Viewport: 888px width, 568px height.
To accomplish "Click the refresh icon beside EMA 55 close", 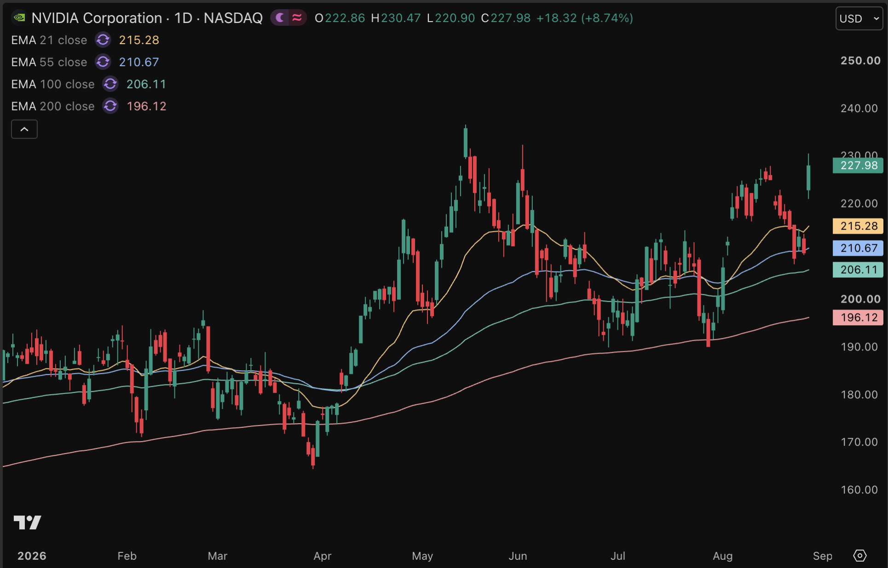I will pyautogui.click(x=103, y=62).
